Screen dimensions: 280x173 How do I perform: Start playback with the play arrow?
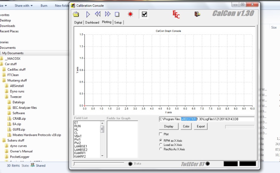88,14
